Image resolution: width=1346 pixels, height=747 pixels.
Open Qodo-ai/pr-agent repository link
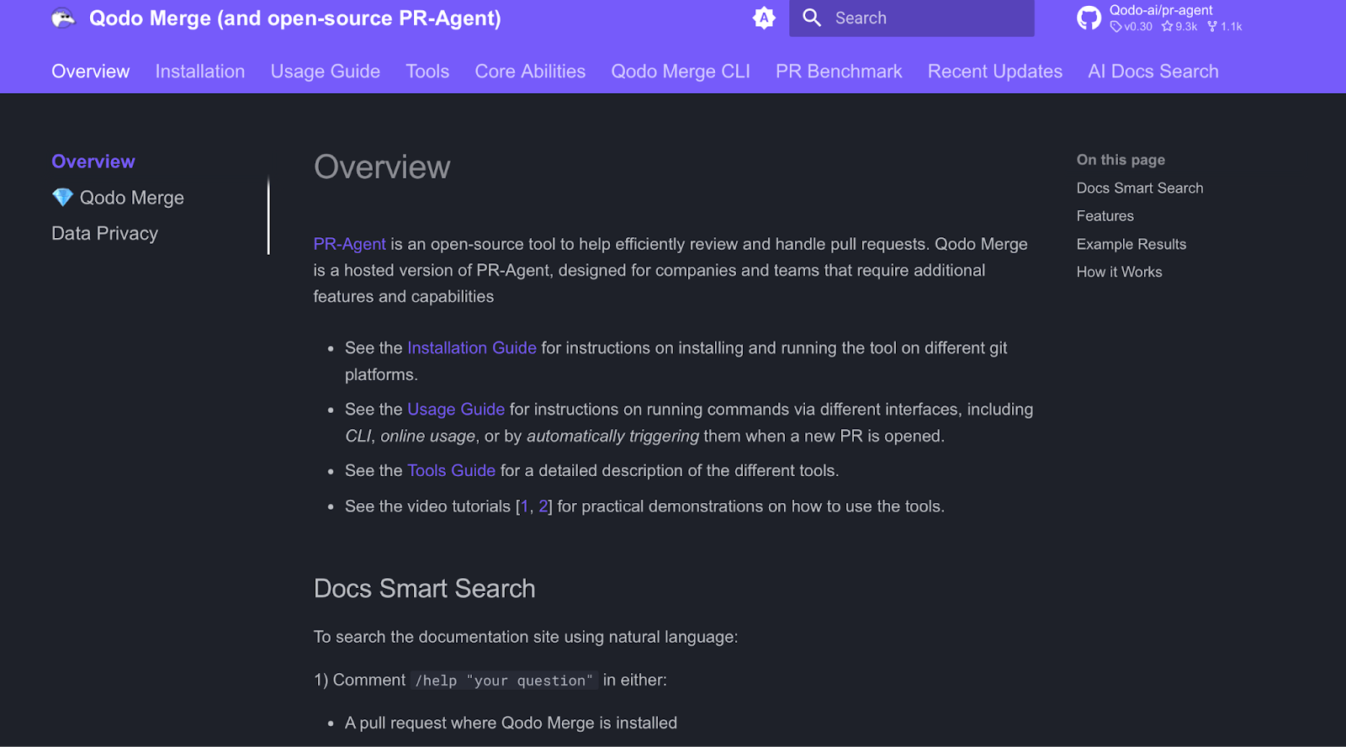coord(1161,10)
